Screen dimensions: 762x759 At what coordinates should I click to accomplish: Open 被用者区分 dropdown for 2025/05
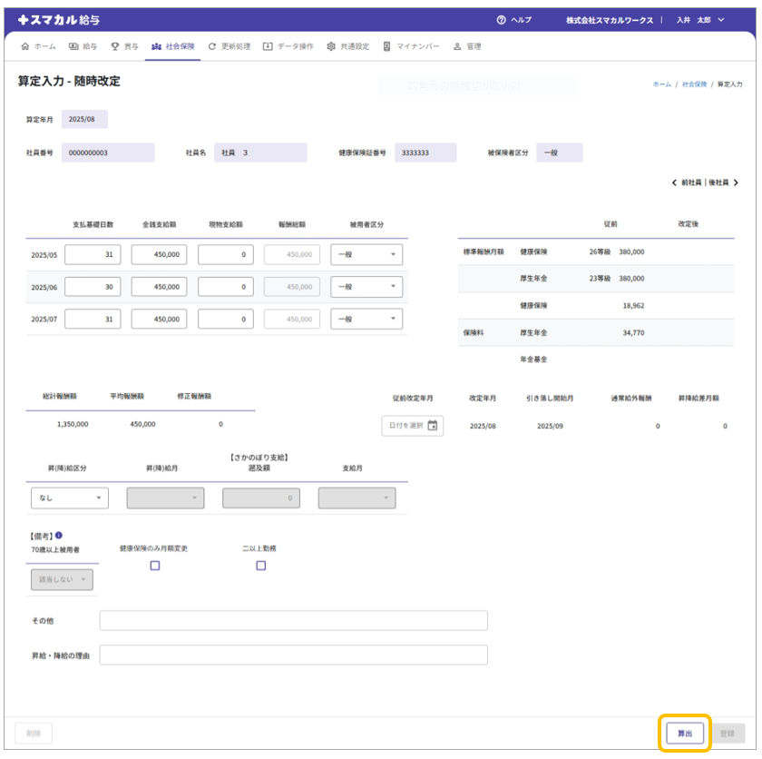pos(366,255)
